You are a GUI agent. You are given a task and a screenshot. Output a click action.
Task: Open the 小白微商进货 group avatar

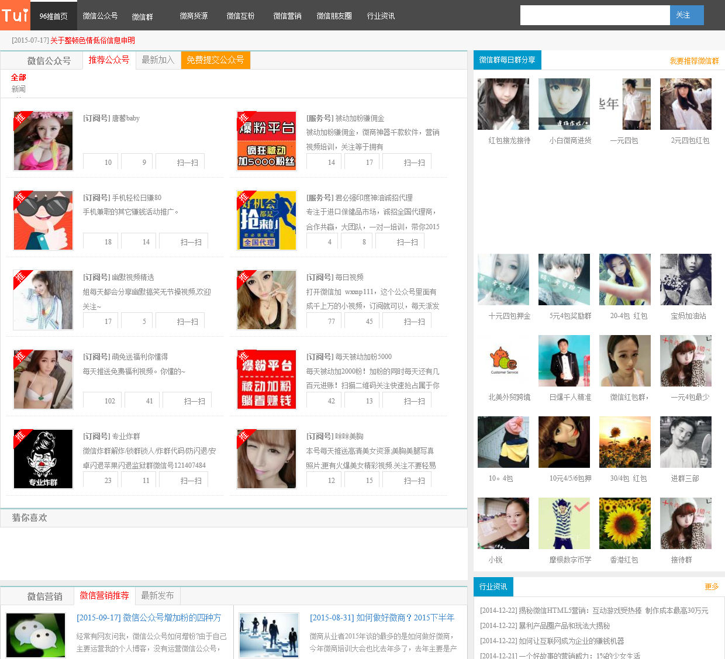click(564, 104)
